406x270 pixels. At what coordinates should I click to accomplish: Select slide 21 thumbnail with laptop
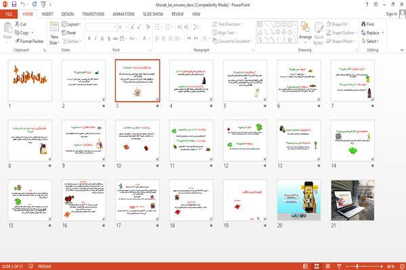coord(353,200)
